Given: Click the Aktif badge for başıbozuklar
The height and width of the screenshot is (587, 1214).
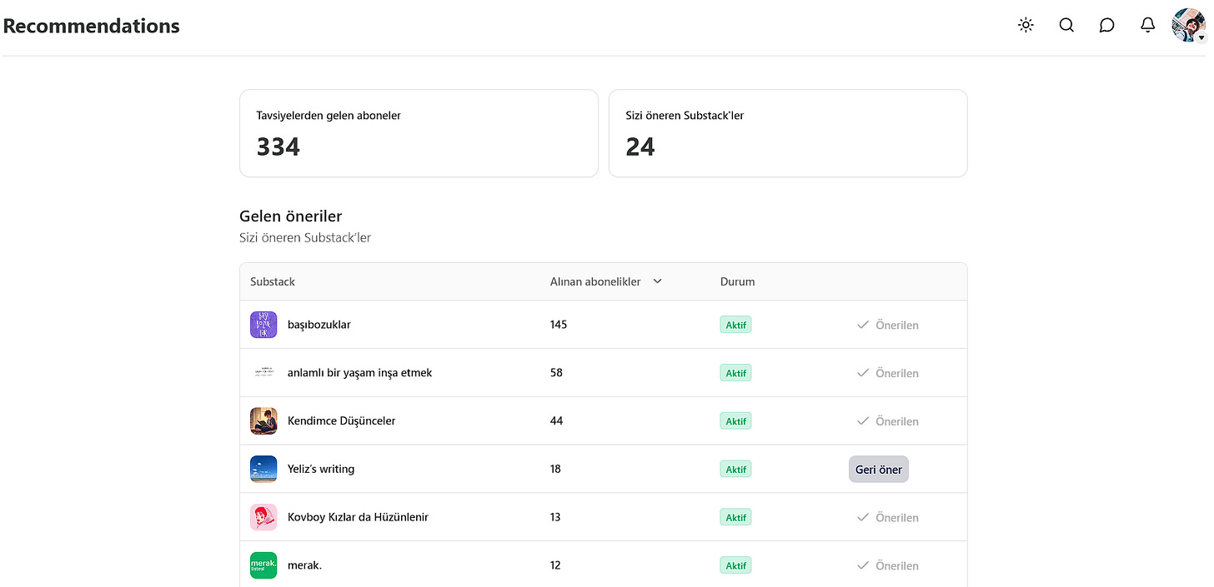Looking at the screenshot, I should 735,325.
